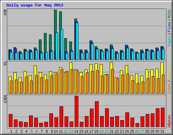Screen dimensions: 173x135
Task: Select green weekend day label 27
Action: [x=142, y=131]
